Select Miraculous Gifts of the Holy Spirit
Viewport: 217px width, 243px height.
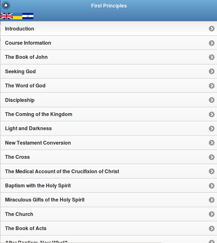click(109, 200)
